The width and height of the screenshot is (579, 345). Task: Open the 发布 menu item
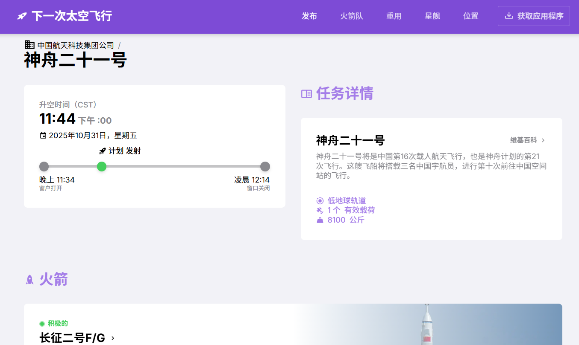(x=309, y=16)
